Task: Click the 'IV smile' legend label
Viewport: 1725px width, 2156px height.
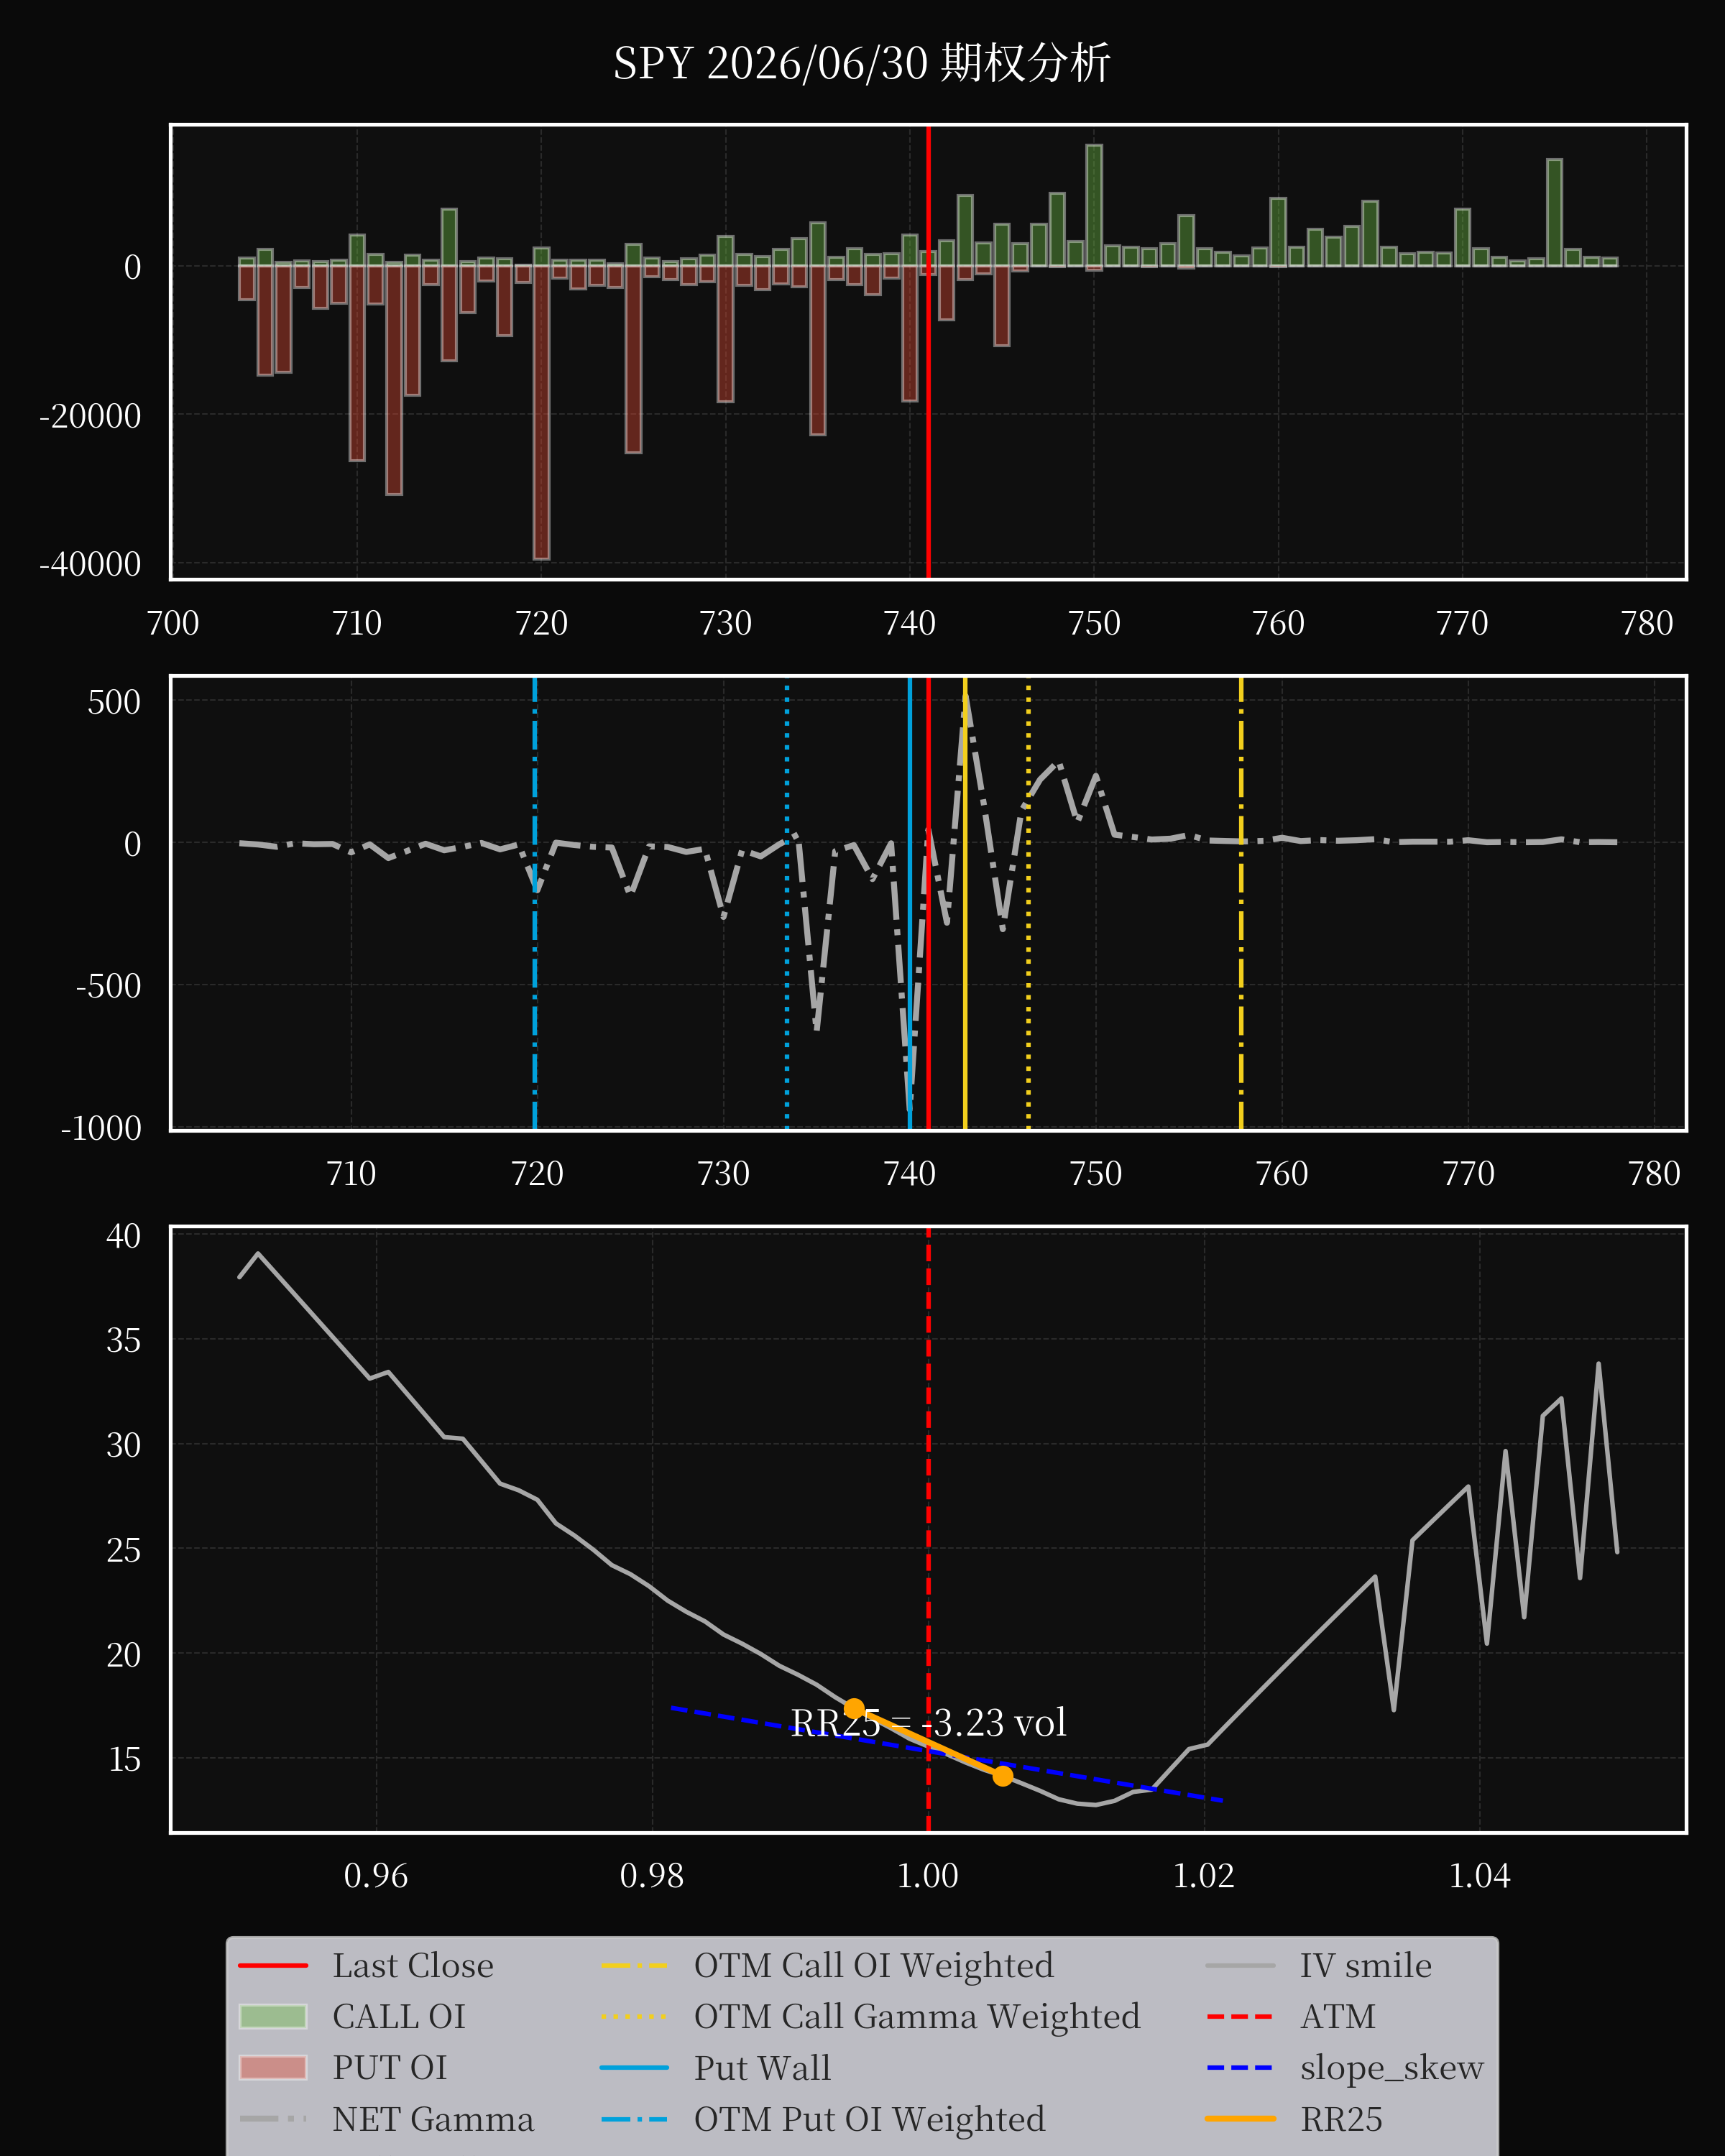Action: [1366, 1965]
